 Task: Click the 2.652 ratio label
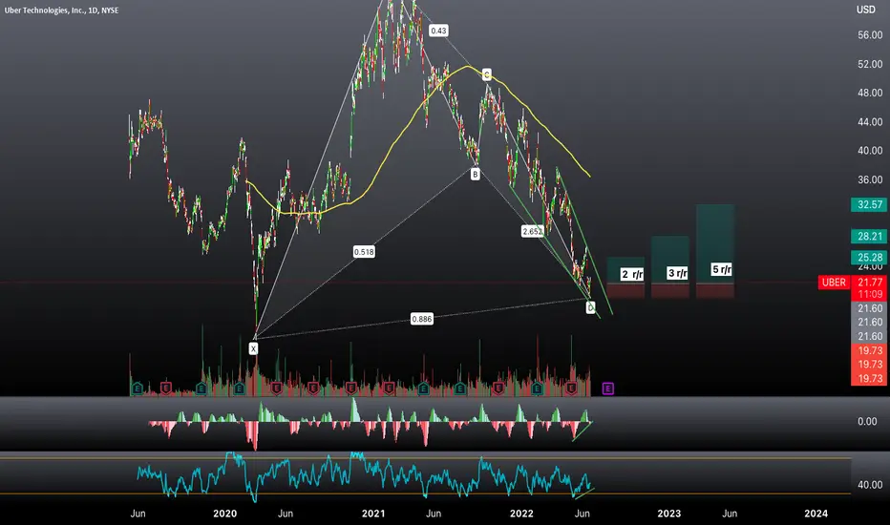click(533, 231)
